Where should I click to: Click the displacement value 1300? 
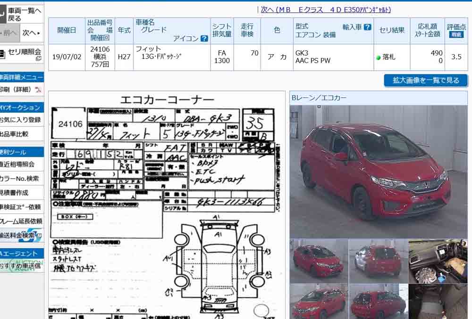222,61
